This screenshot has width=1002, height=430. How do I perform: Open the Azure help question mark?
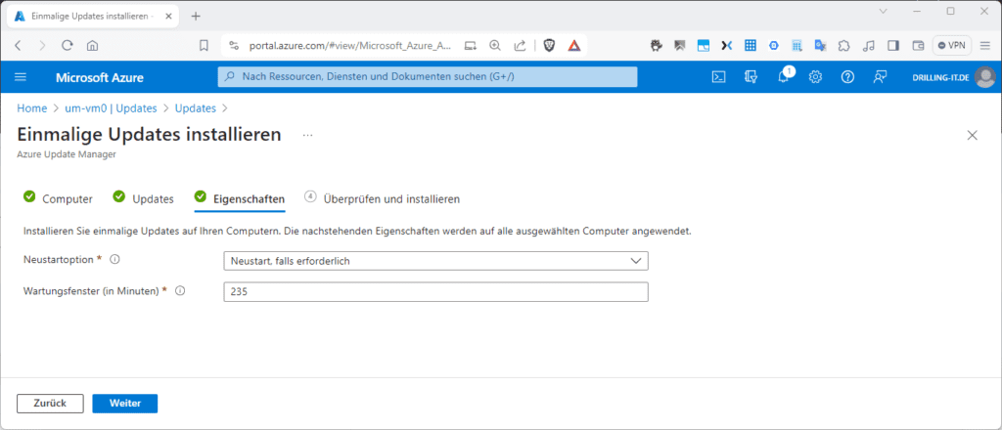click(x=847, y=77)
